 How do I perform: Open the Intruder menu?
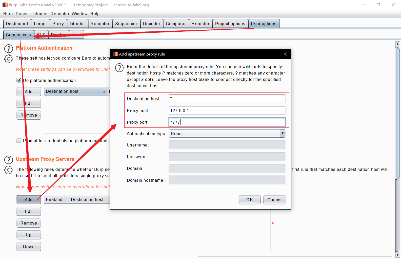40,14
